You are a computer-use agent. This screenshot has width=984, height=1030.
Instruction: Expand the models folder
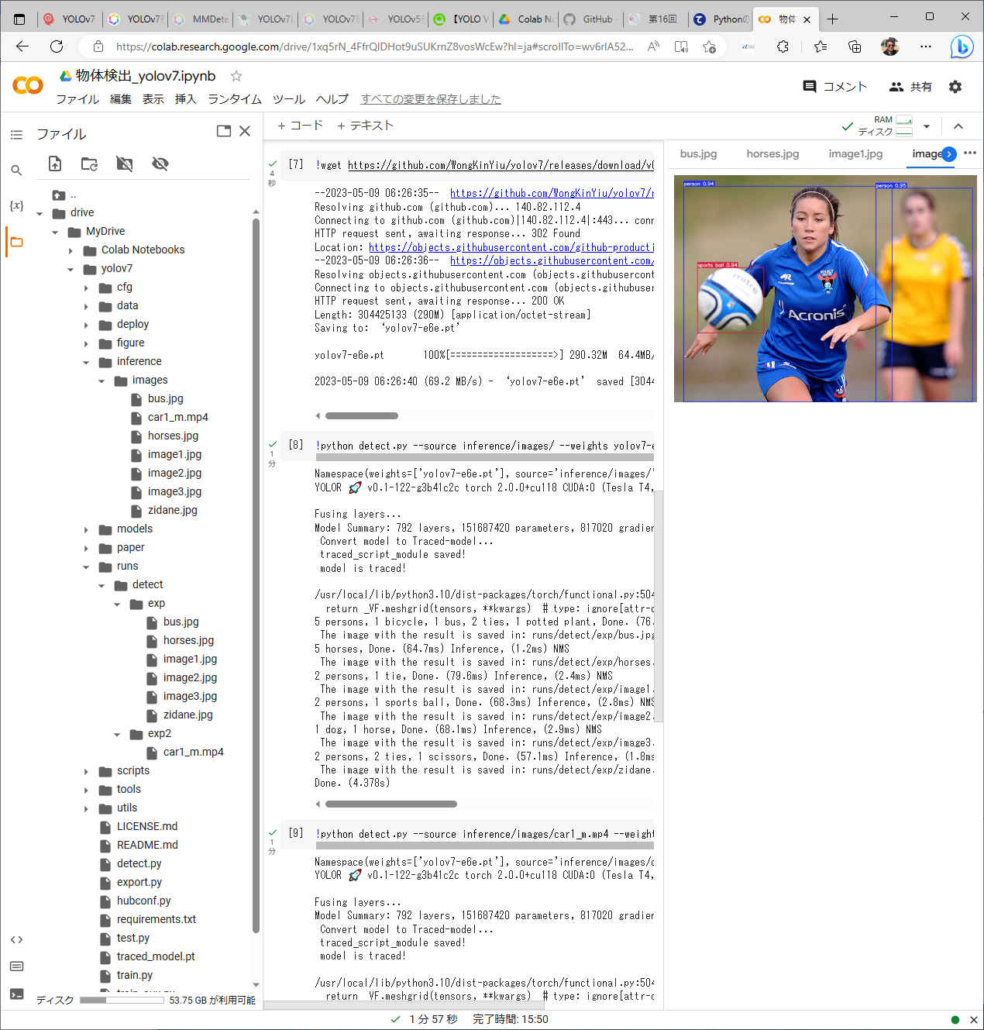point(86,529)
